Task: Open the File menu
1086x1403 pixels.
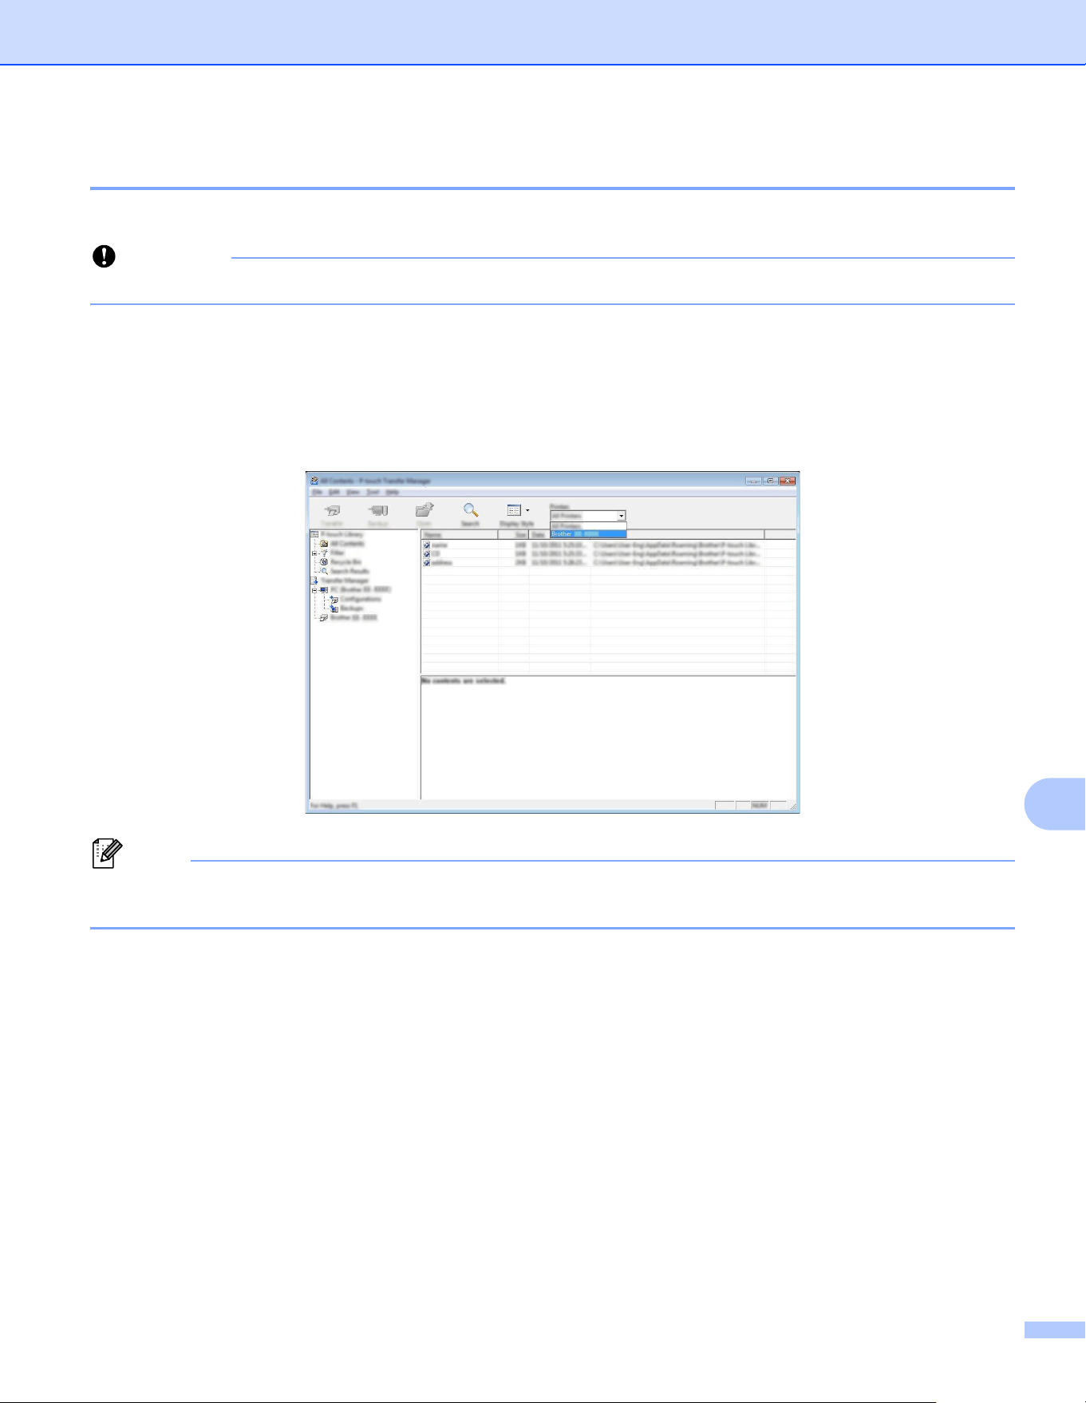Action: coord(317,492)
